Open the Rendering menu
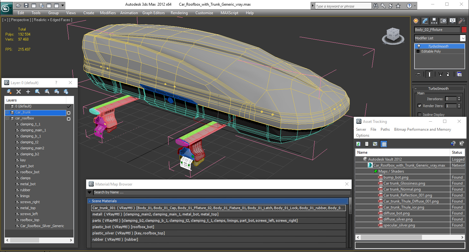 click(179, 13)
